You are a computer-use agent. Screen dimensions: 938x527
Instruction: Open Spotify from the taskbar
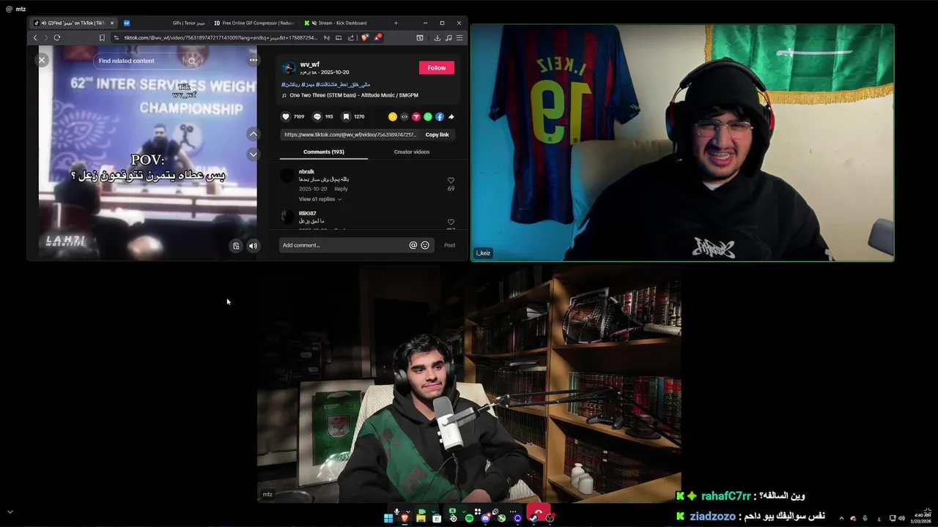(469, 518)
